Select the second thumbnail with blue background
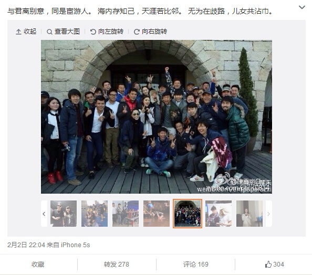Viewport: 312px width, 275px height. point(95,214)
